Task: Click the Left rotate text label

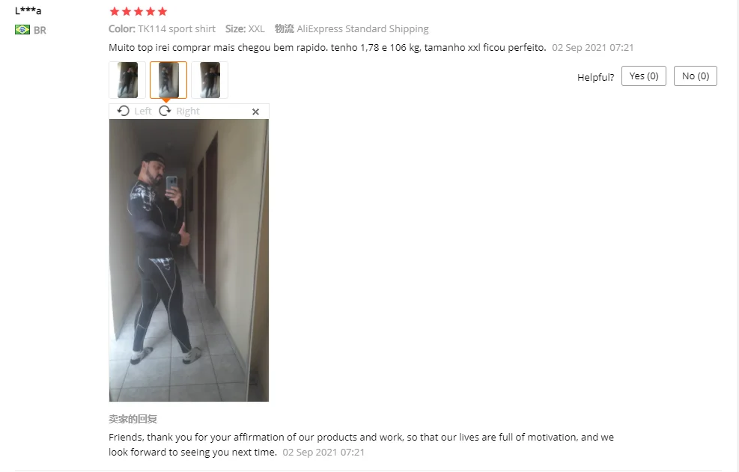Action: coord(143,111)
